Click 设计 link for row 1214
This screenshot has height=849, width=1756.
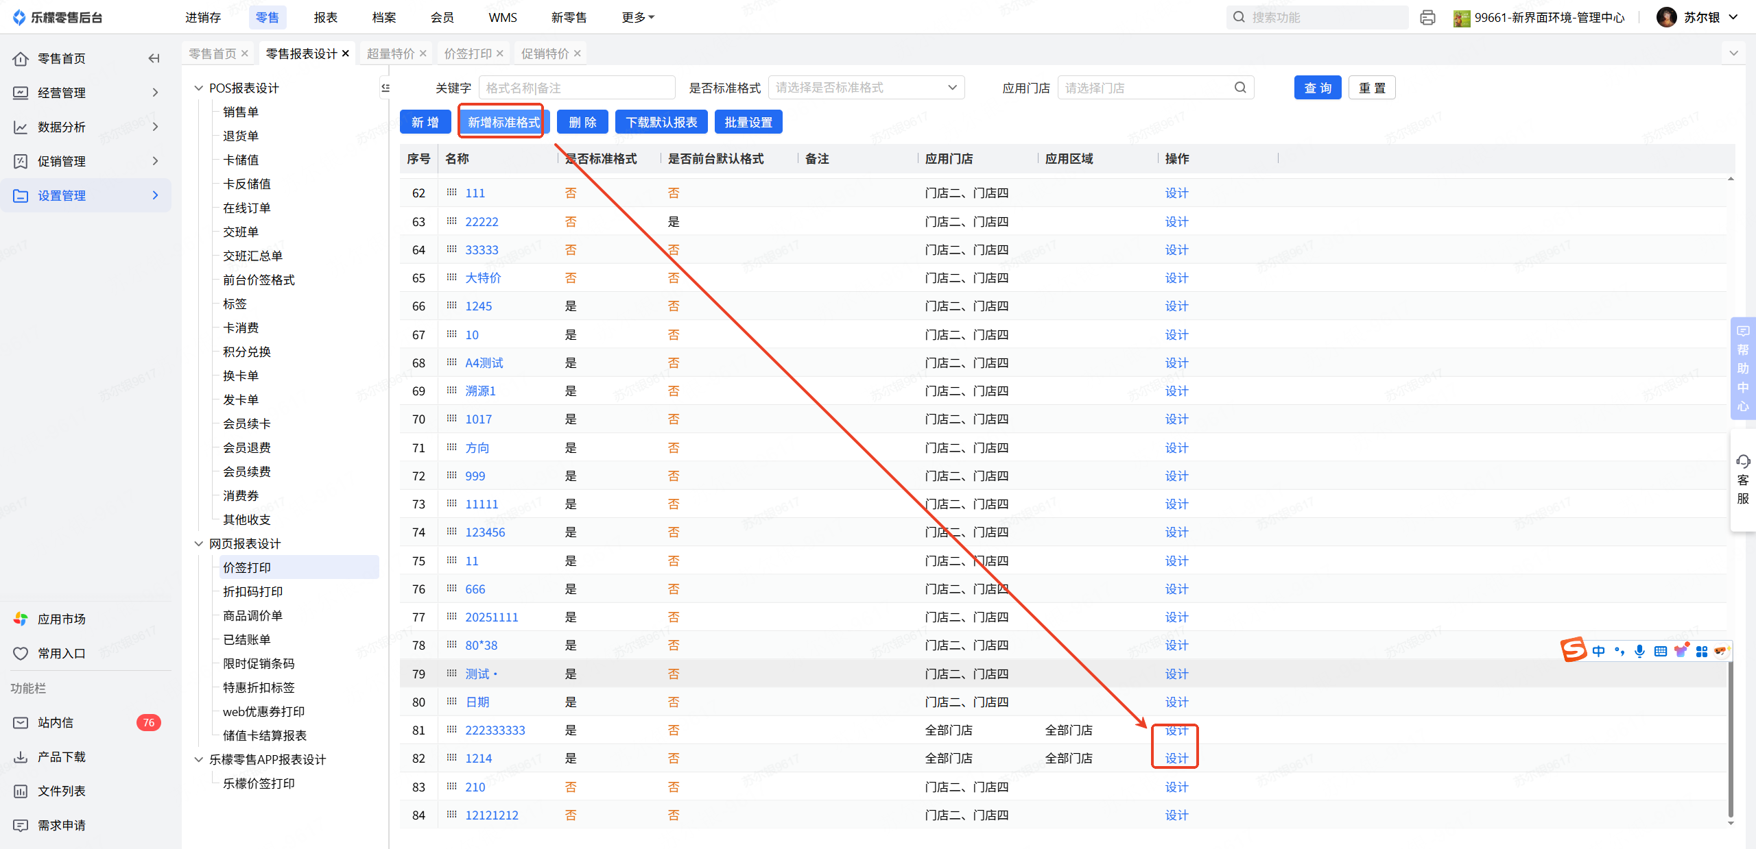coord(1176,758)
